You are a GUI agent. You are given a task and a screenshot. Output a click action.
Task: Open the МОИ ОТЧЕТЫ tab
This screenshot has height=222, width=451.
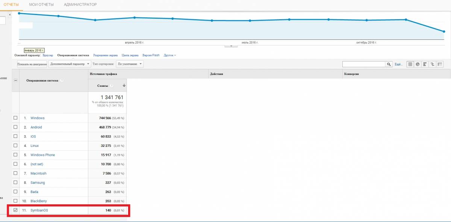41,5
